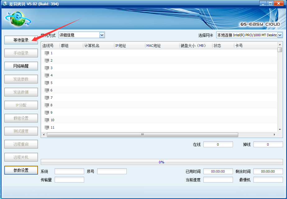Open the 排列方式 view mode dropdown
Screen dimensions: 287x199
102,35
